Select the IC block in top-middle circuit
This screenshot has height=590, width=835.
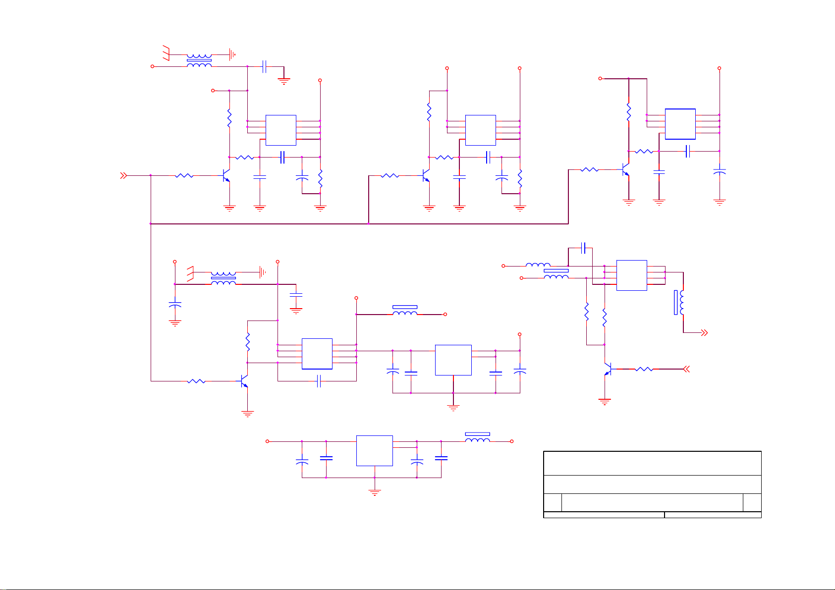[x=481, y=130]
